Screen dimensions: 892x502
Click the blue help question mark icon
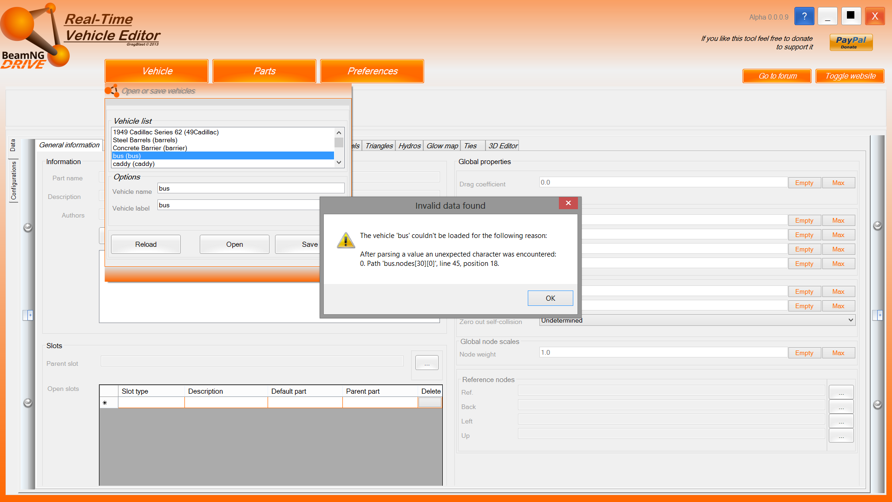coord(804,16)
